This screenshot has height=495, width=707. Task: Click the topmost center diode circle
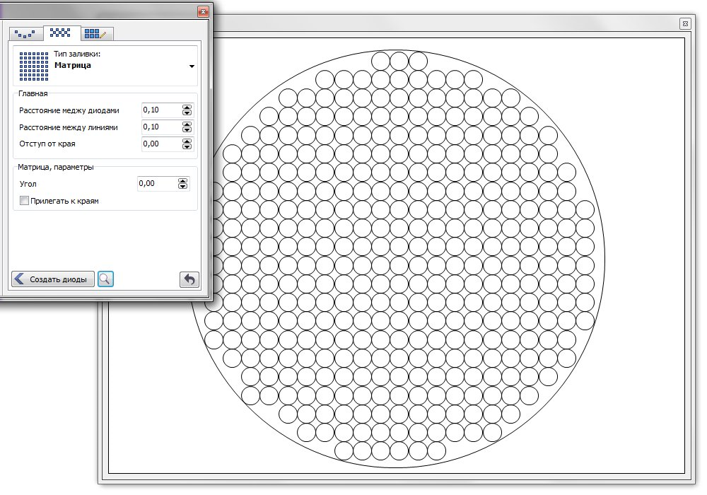[x=399, y=60]
